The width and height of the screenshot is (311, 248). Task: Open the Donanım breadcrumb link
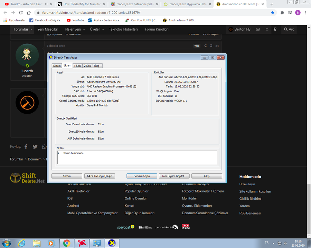35,159
